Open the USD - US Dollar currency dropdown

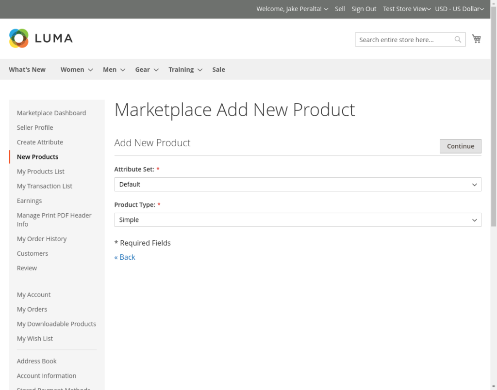(460, 9)
